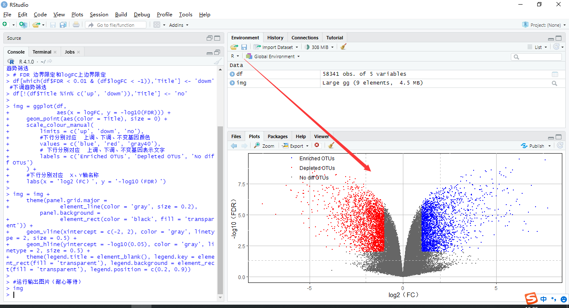Save the current document icon
This screenshot has height=308, width=569.
coord(53,25)
